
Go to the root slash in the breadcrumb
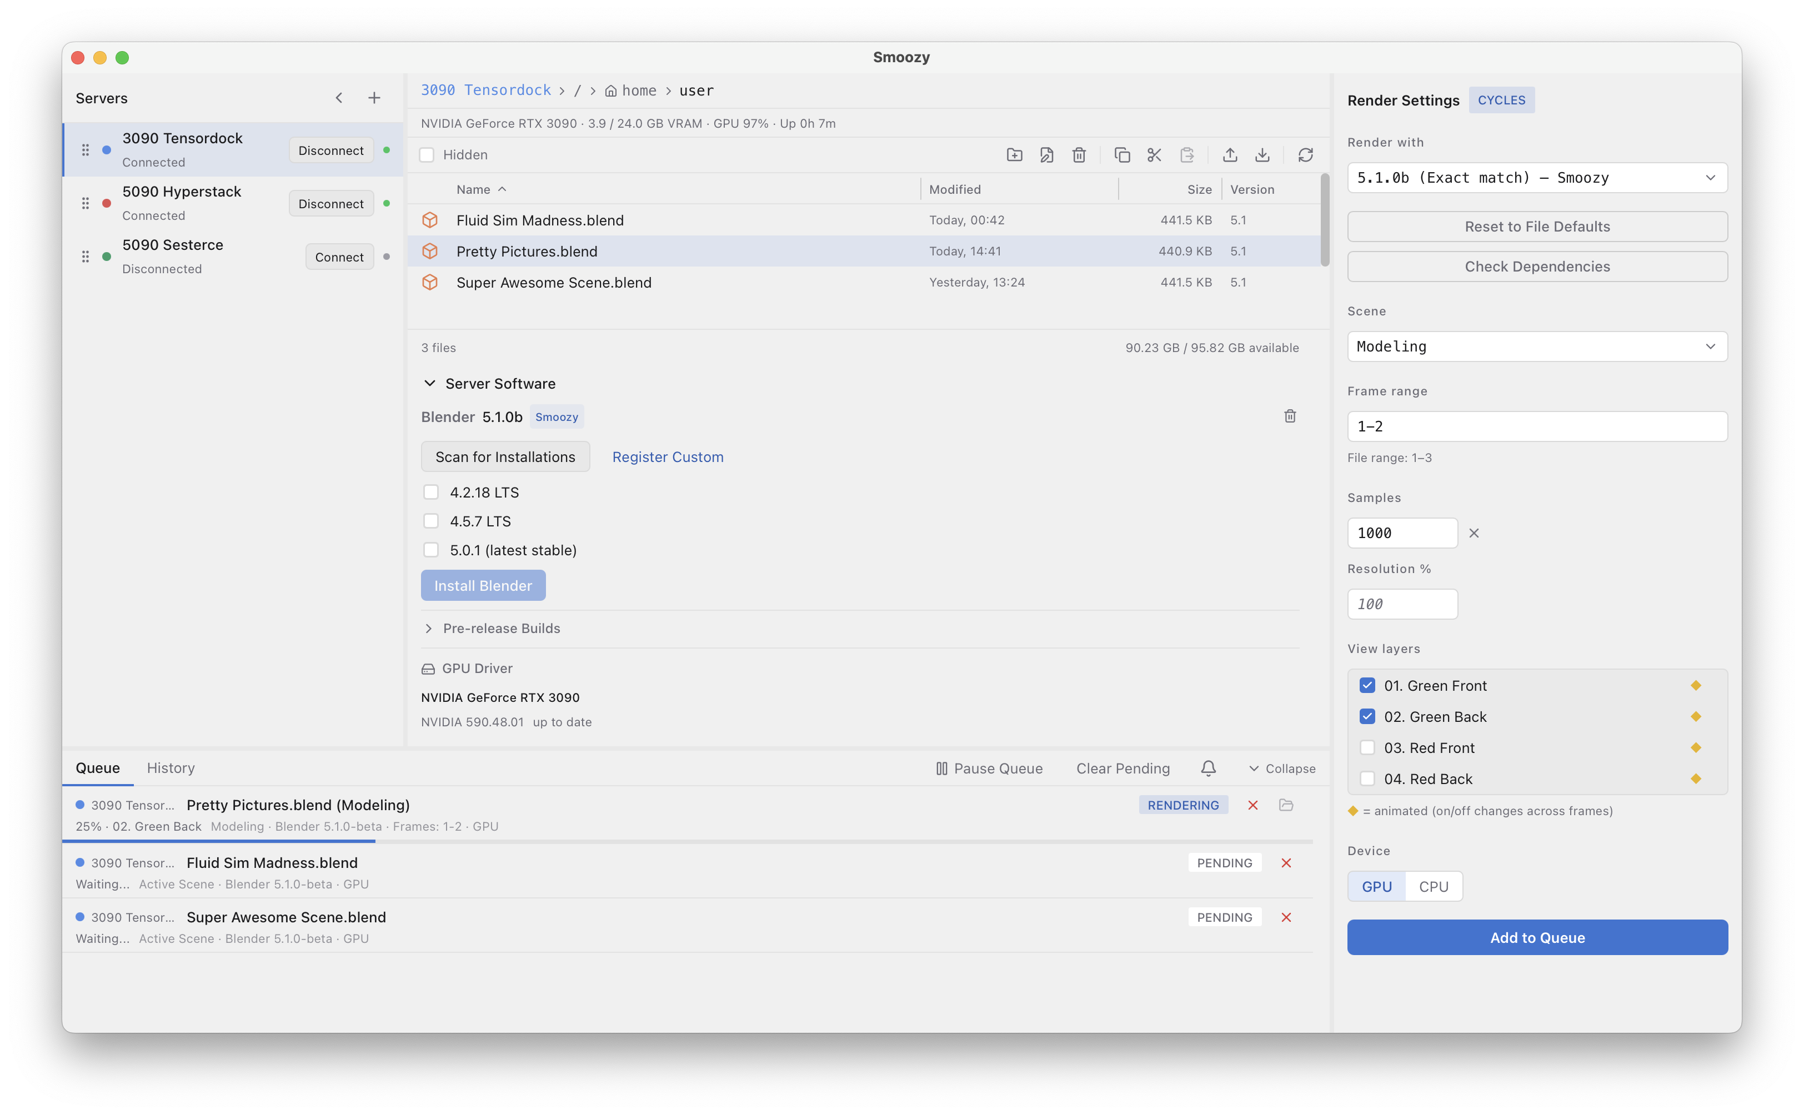[x=578, y=91]
